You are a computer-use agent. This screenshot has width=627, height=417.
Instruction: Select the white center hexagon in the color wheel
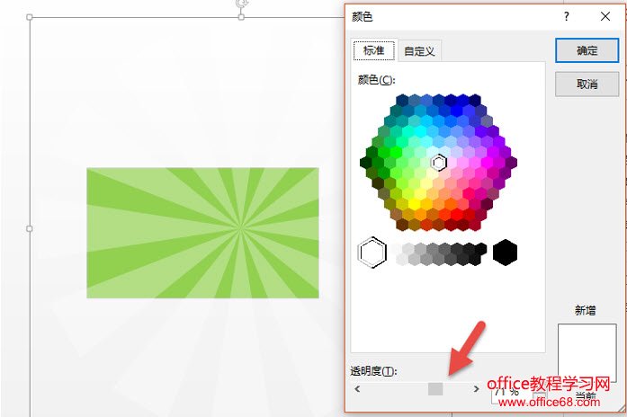click(439, 163)
